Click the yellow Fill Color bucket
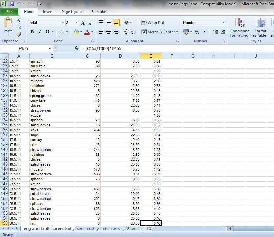This screenshot has width=274, height=237. [76, 32]
